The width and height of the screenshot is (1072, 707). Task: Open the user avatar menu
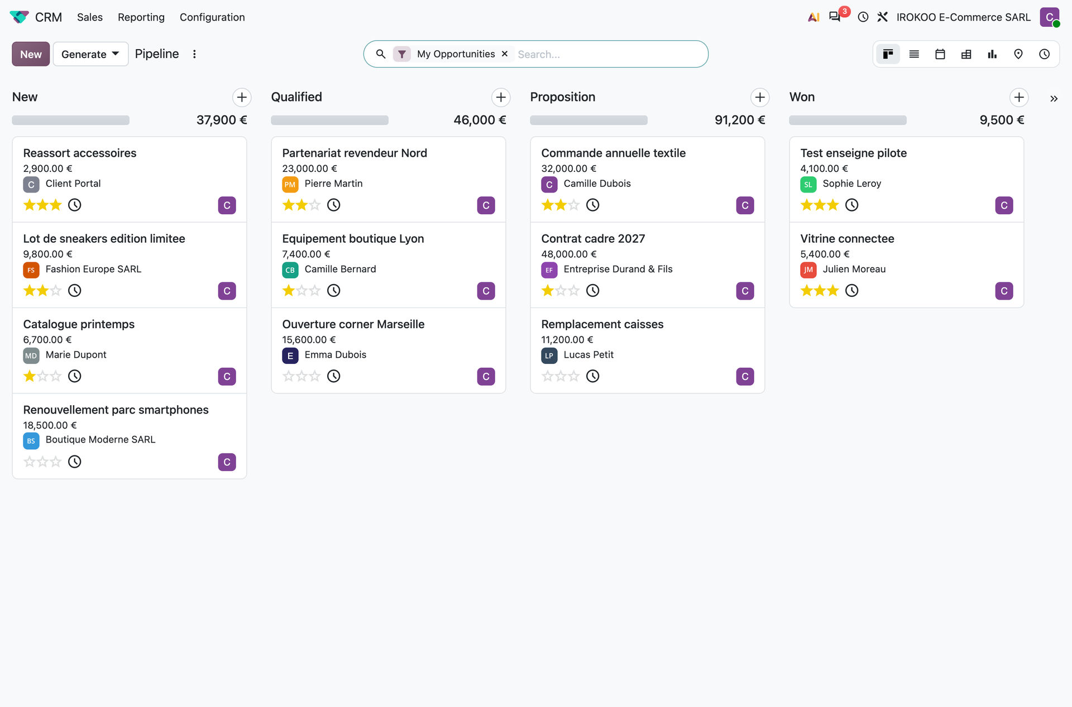pos(1050,17)
